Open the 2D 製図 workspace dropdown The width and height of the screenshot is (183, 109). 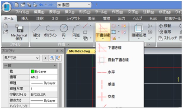(74, 5)
